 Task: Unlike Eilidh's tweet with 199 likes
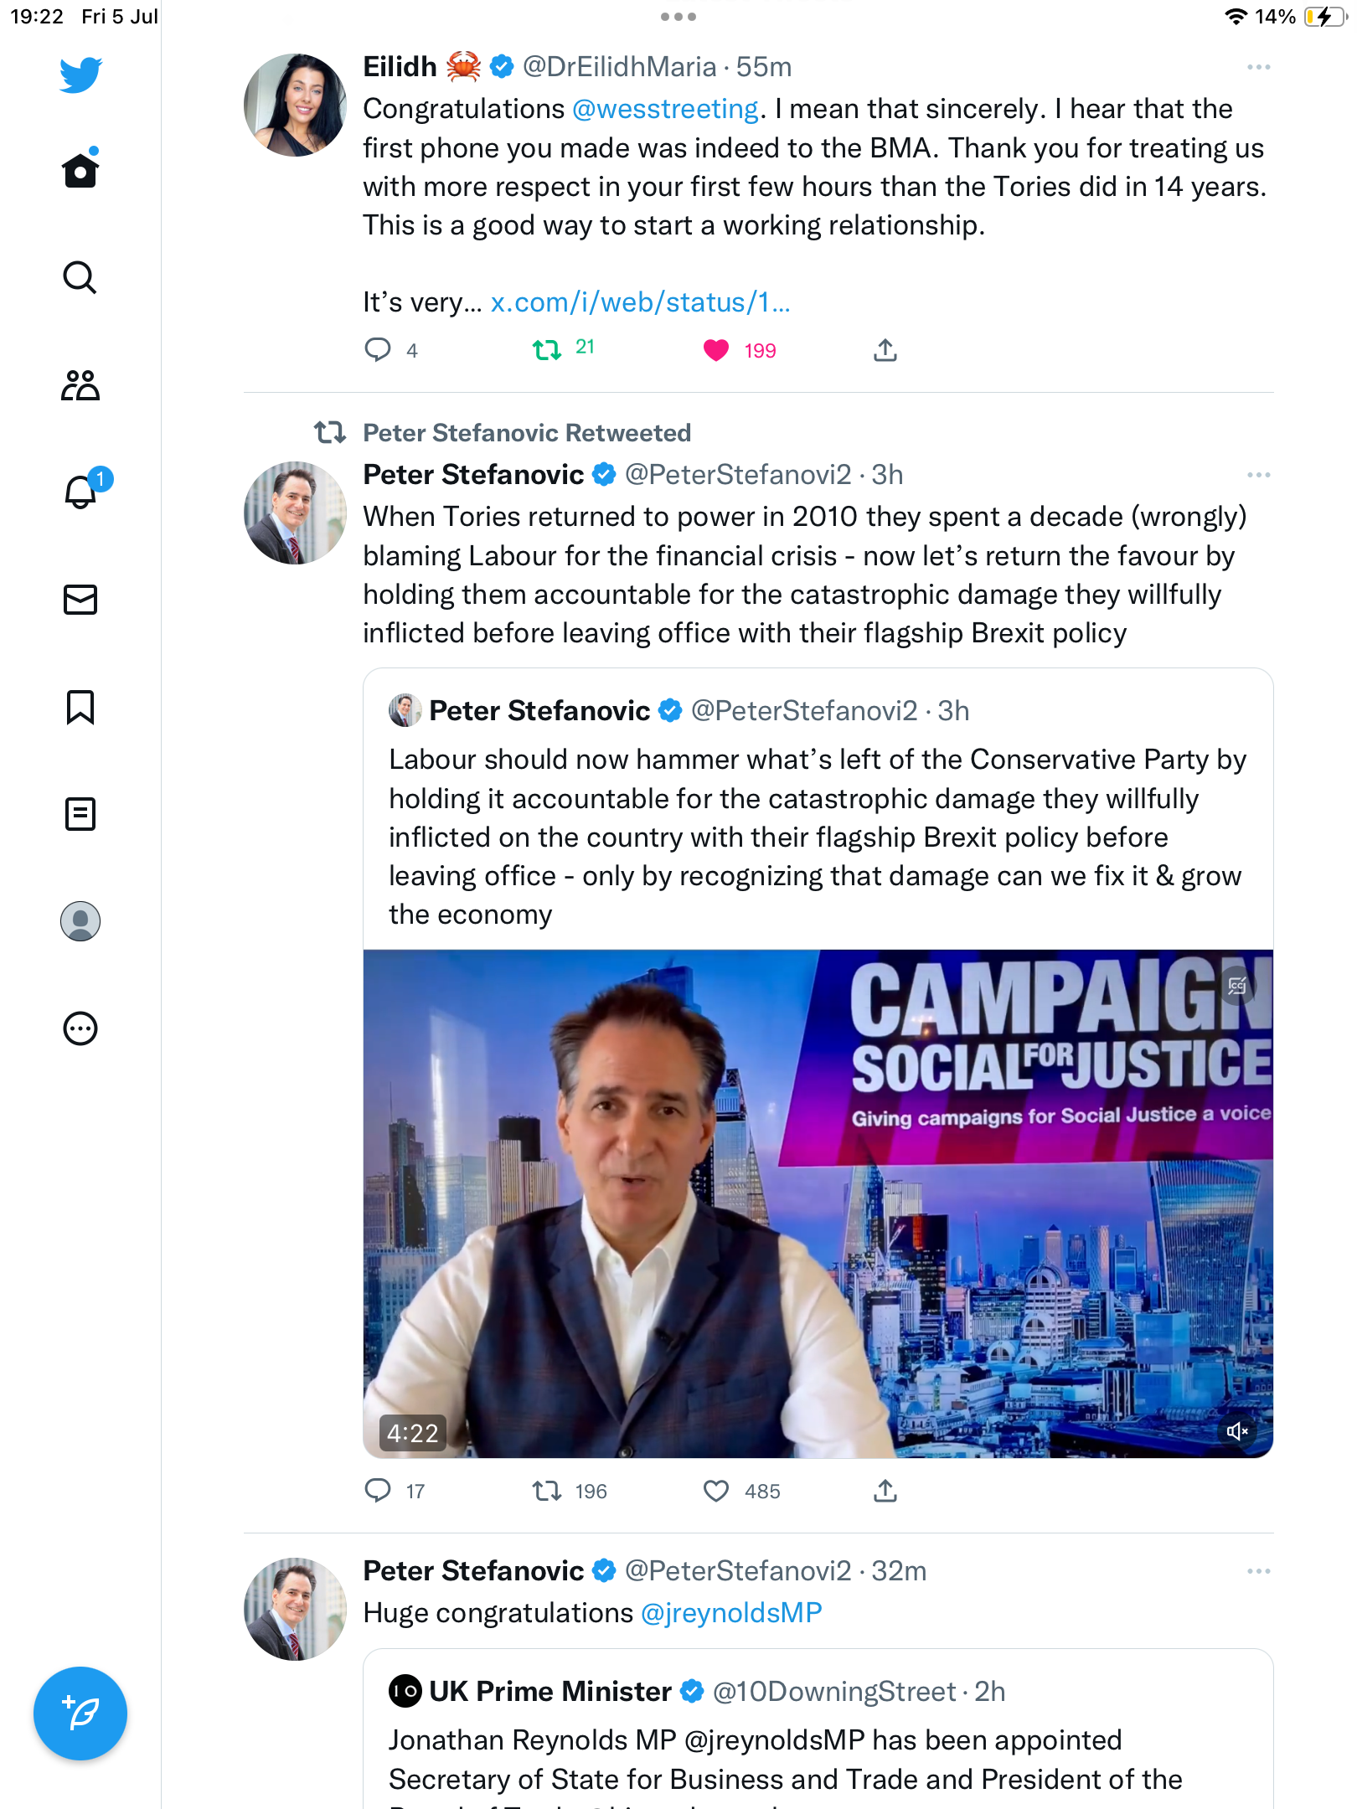pos(716,350)
